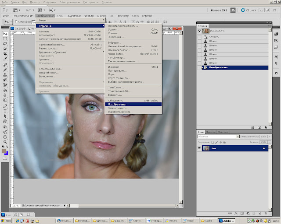
Task: Select the Type tool
Action: 5,110
